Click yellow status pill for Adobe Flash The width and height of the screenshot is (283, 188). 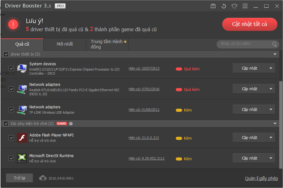[x=179, y=138]
